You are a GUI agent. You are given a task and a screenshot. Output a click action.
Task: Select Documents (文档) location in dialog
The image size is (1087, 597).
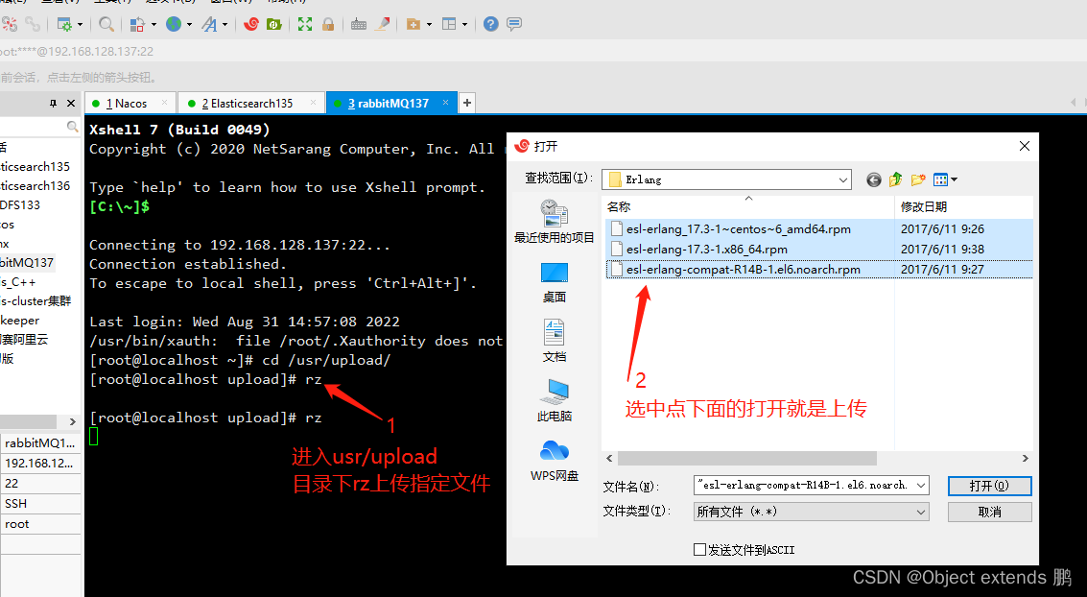coord(554,342)
